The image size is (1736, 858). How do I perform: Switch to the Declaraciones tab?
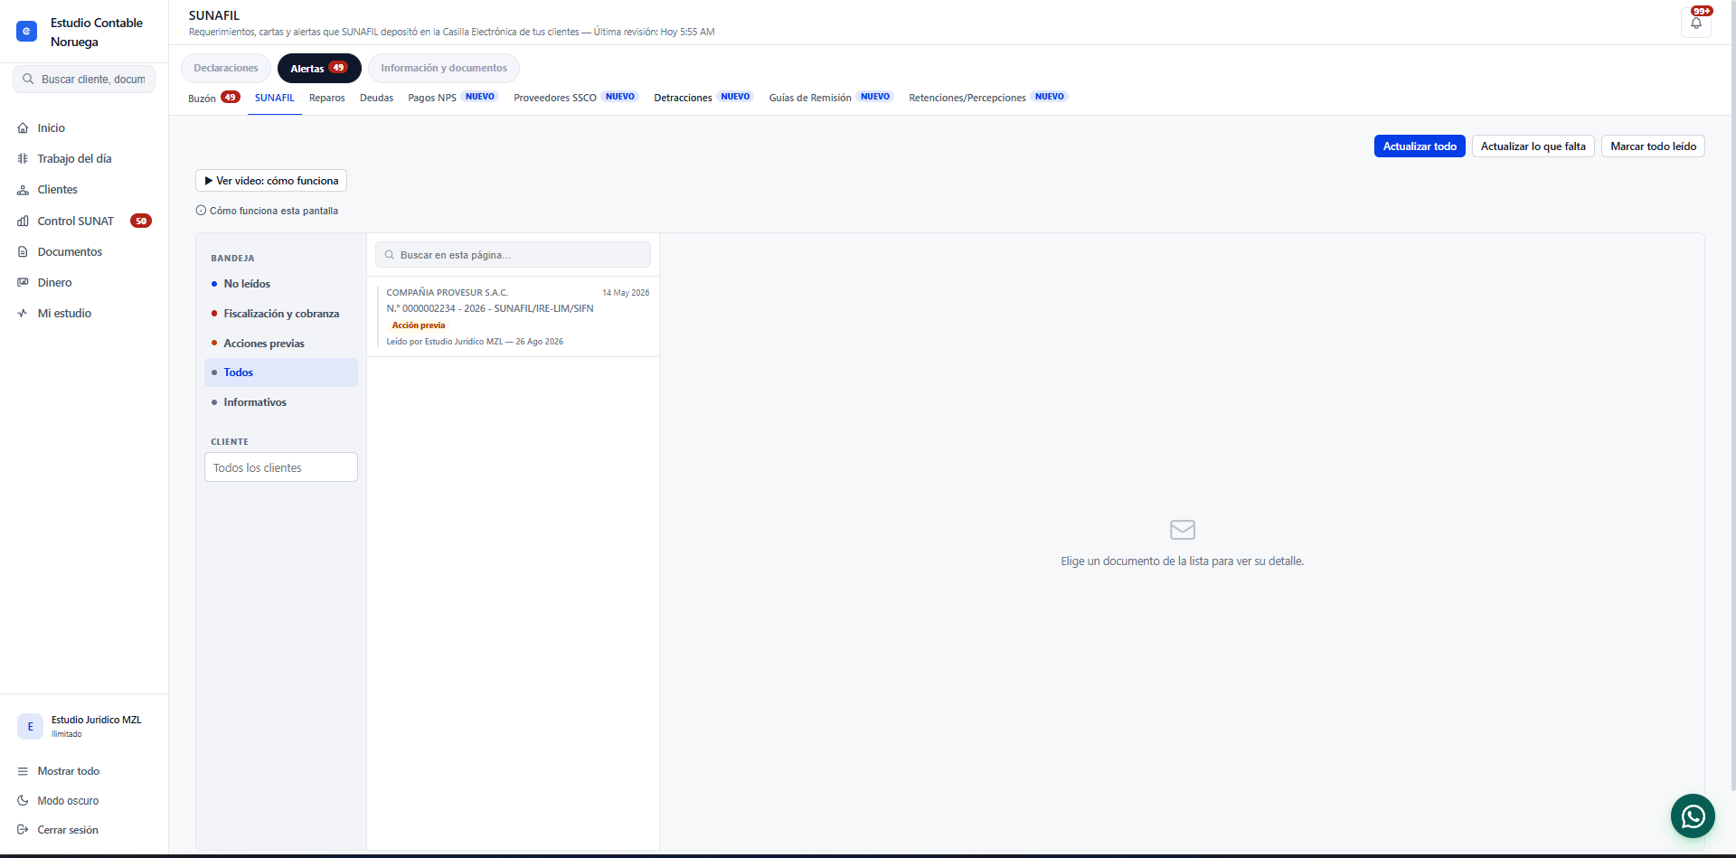pos(226,69)
